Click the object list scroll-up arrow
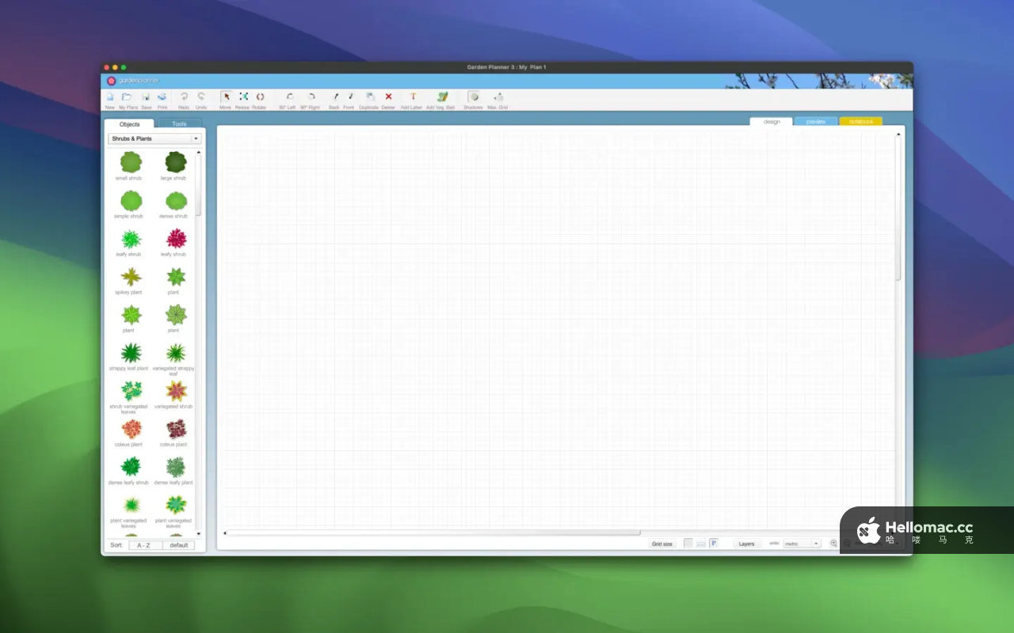This screenshot has height=633, width=1014. 198,152
